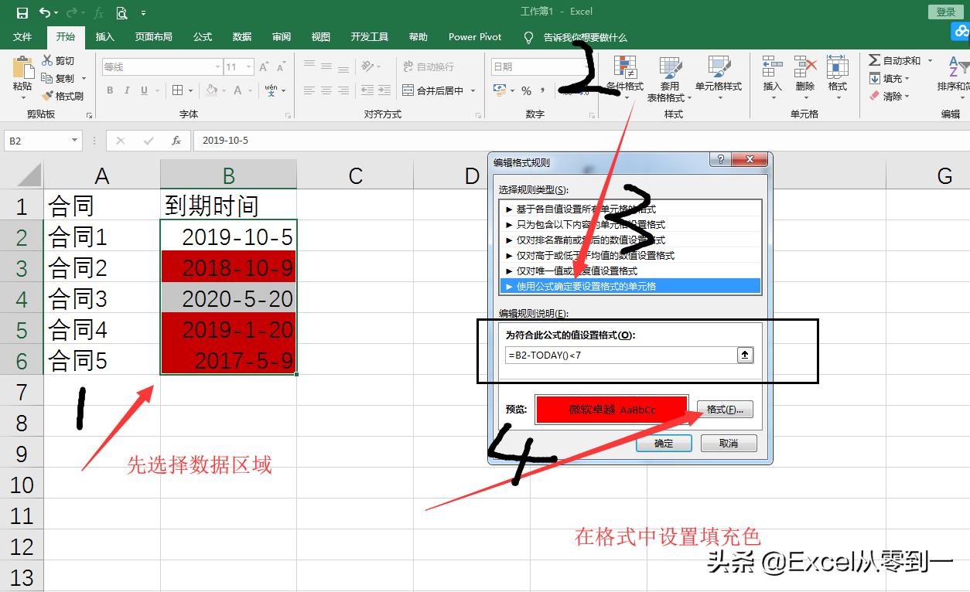Enable underline formatting
The height and width of the screenshot is (592, 970).
144,90
